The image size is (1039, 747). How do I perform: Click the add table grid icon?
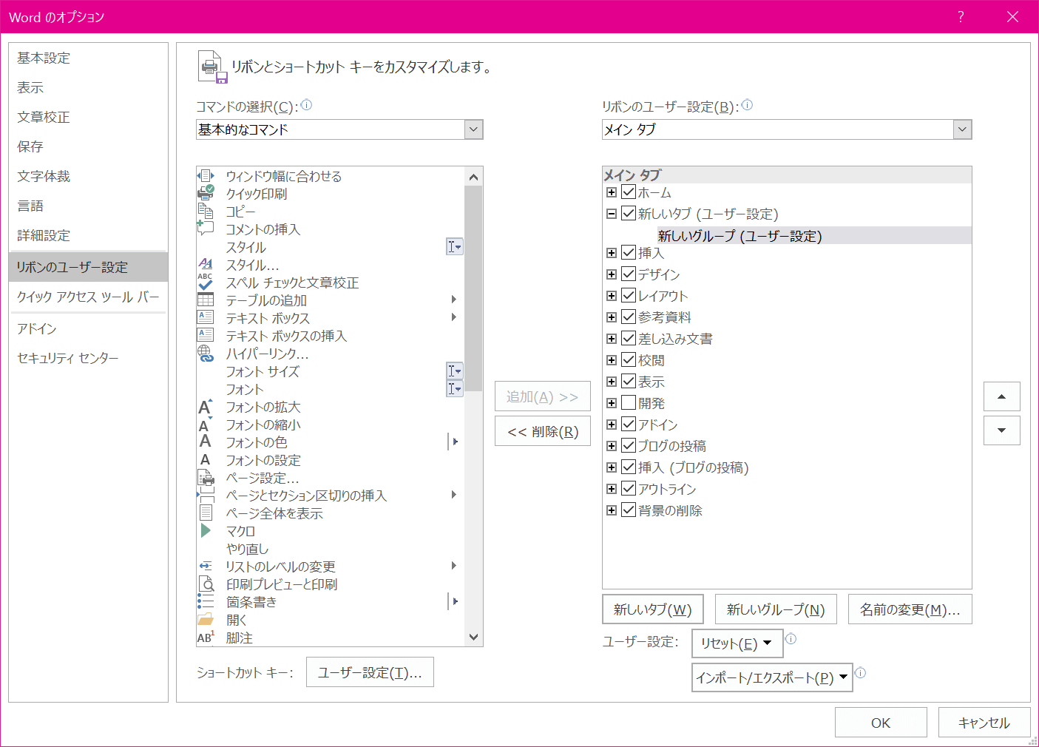tap(206, 300)
